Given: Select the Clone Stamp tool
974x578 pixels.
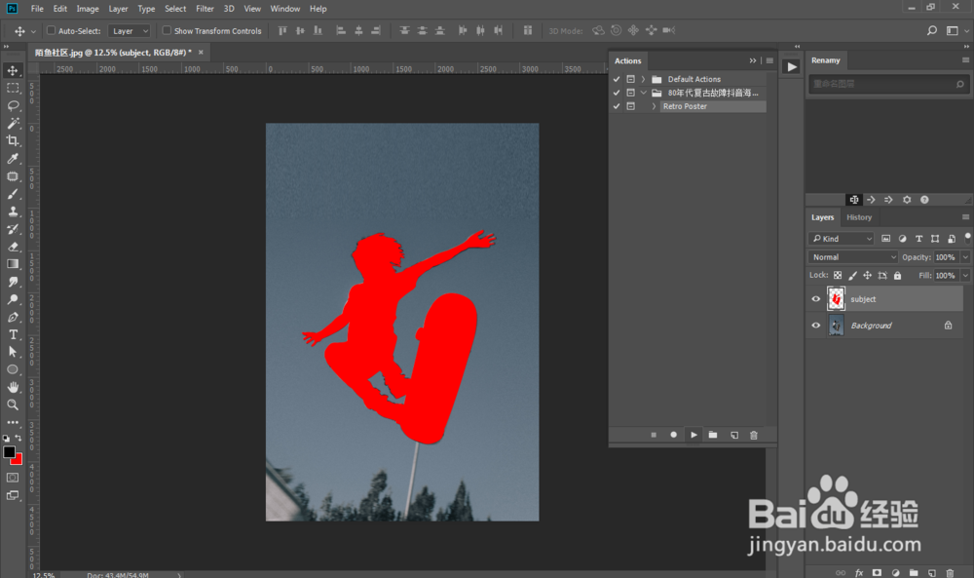Looking at the screenshot, I should click(13, 212).
